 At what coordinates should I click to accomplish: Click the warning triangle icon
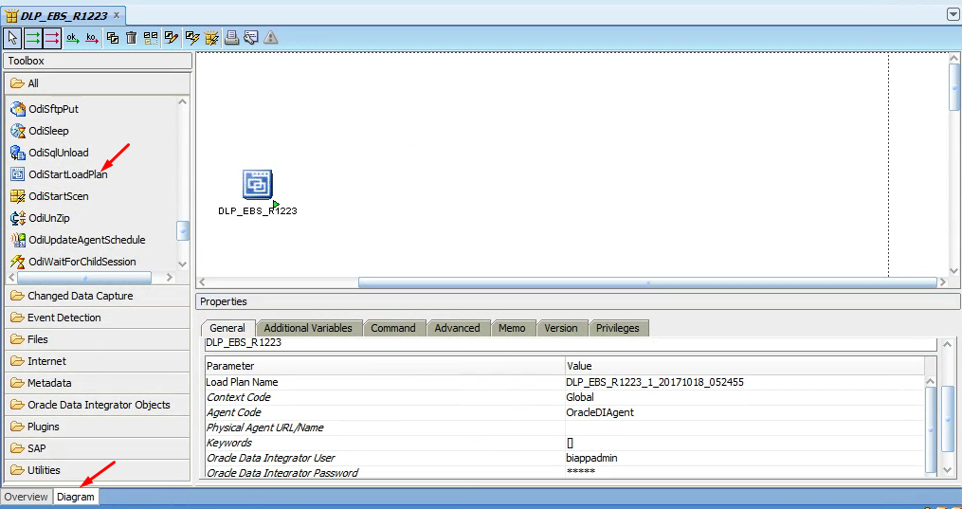271,38
